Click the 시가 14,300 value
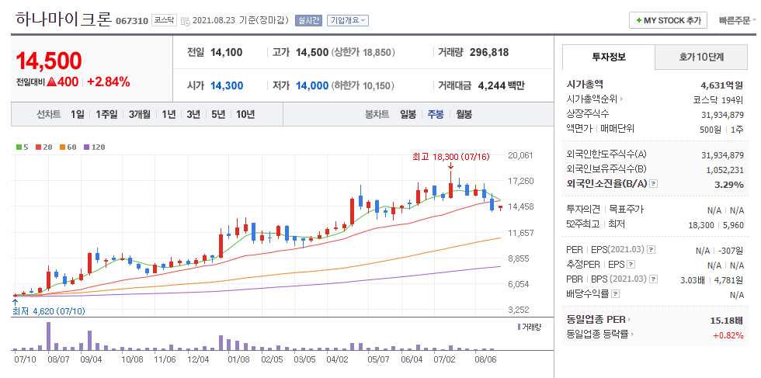The width and height of the screenshot is (761, 378). click(227, 86)
